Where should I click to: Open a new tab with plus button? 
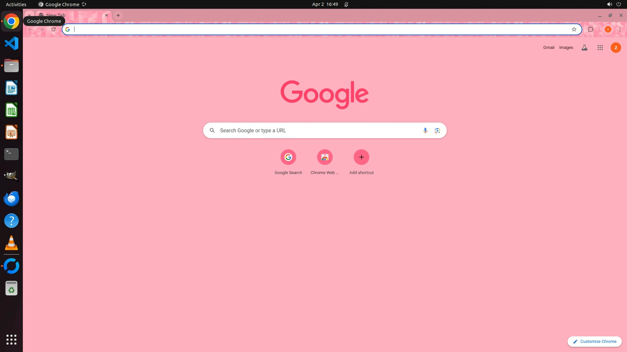118,15
